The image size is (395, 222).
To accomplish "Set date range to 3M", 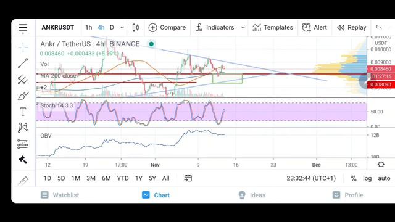I will click(x=91, y=178).
